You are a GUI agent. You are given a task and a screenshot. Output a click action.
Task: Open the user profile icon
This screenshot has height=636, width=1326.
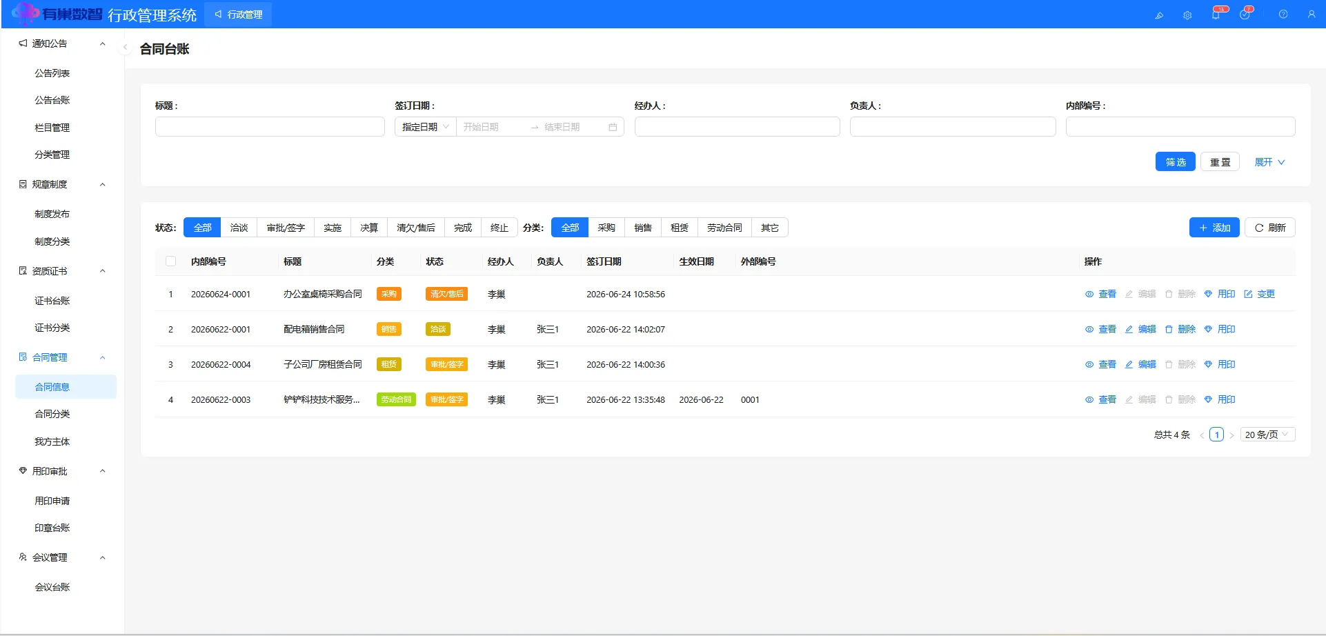1312,14
